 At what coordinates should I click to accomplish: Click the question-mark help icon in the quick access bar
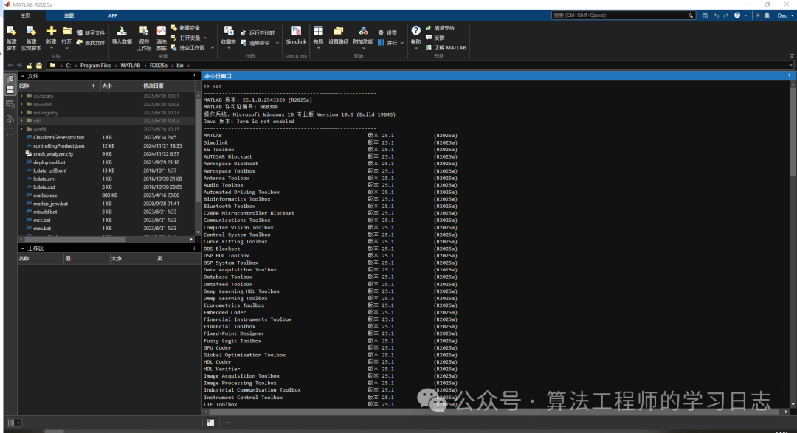(x=737, y=15)
